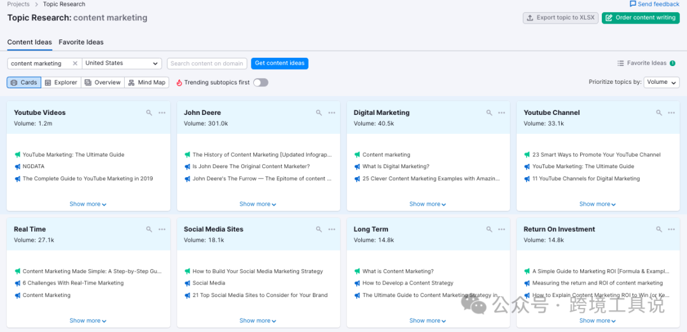Go to Projects breadcrumb link
The width and height of the screenshot is (687, 332).
[x=18, y=4]
